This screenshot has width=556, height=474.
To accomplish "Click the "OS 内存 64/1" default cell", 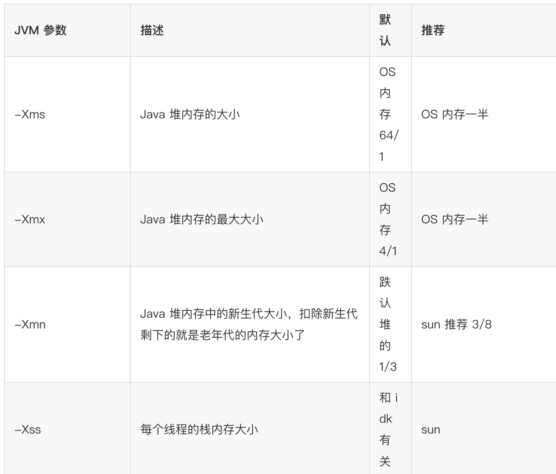I will [388, 114].
